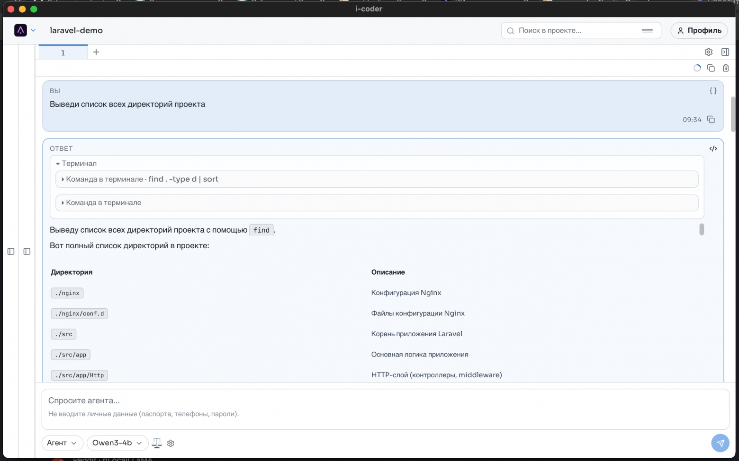This screenshot has height=461, width=739.
Task: Collapse the Терминал section
Action: pos(76,164)
